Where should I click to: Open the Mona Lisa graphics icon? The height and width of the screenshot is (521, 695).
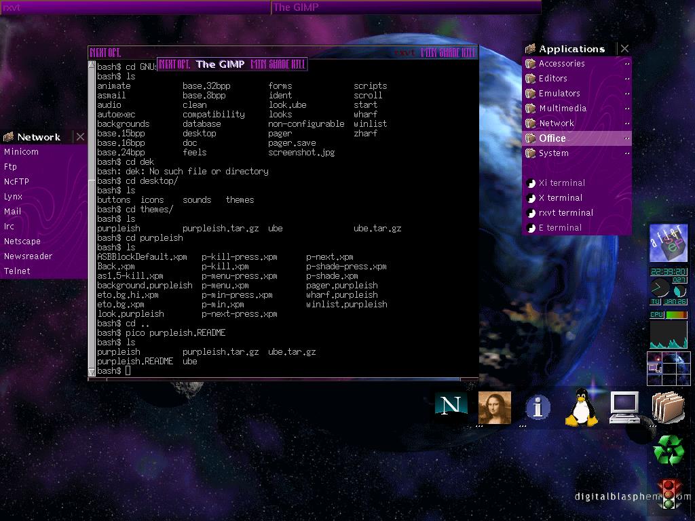tap(494, 407)
